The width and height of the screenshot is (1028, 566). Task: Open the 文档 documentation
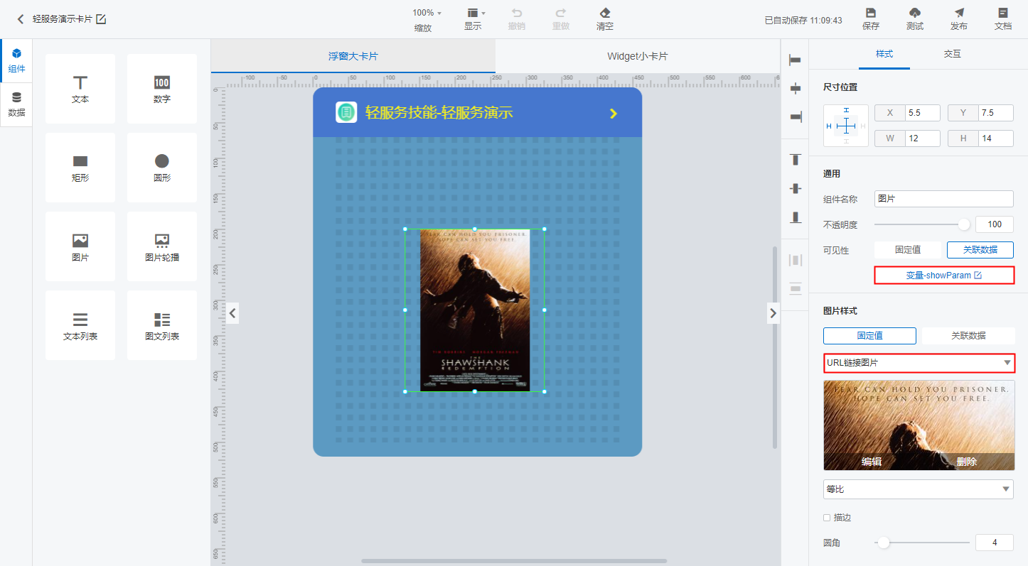[1003, 19]
